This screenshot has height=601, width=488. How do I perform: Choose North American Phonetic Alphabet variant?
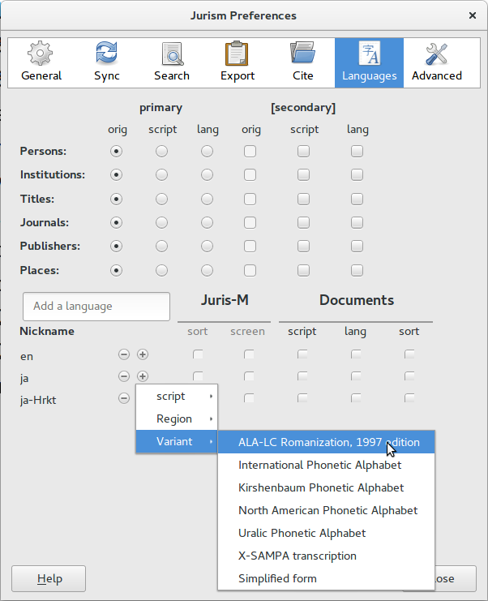pyautogui.click(x=327, y=510)
